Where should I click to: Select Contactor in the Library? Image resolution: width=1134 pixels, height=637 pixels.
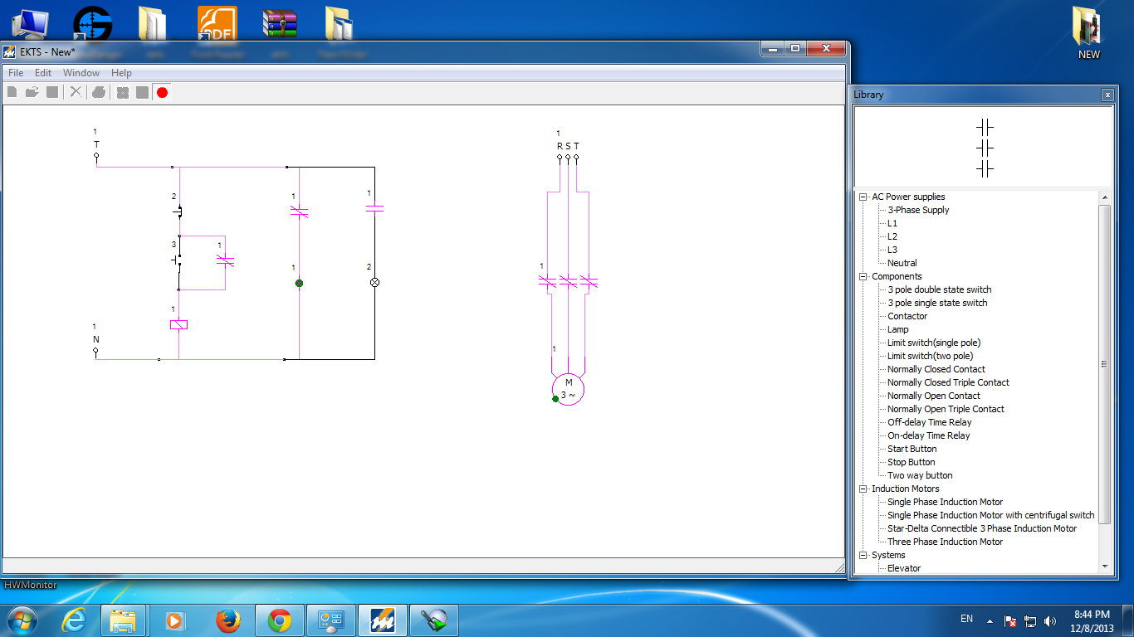pyautogui.click(x=907, y=316)
